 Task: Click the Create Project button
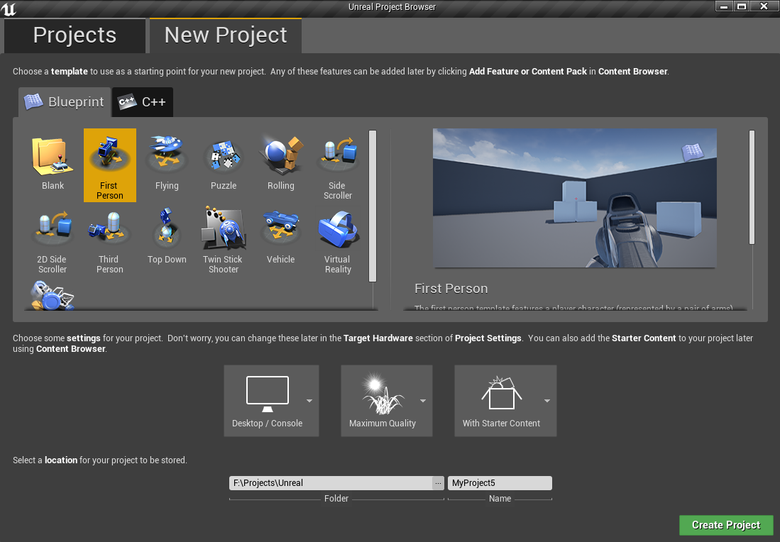[726, 525]
